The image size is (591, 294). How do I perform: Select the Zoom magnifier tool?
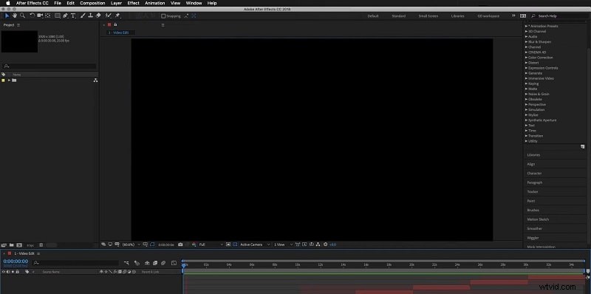tap(22, 16)
